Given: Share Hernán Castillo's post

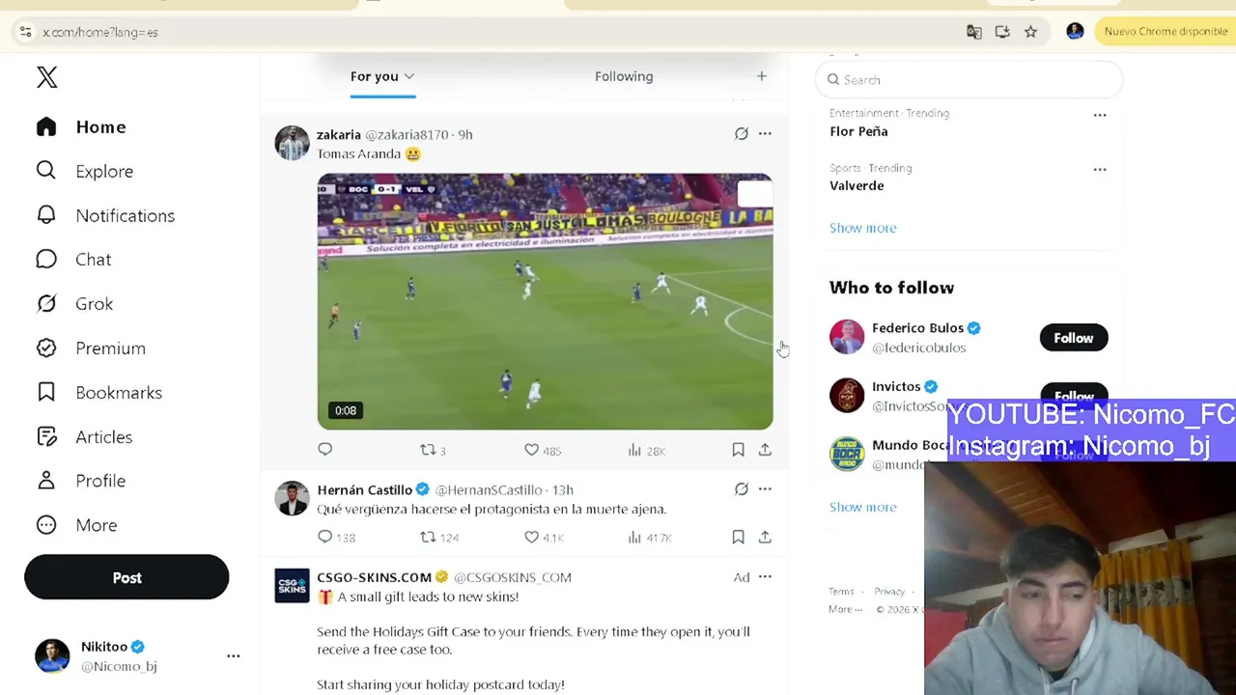Looking at the screenshot, I should 765,537.
